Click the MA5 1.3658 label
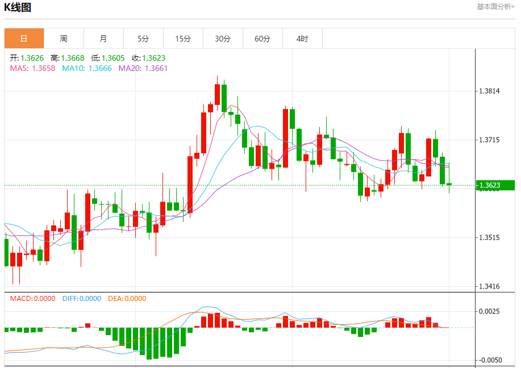 pyautogui.click(x=32, y=68)
